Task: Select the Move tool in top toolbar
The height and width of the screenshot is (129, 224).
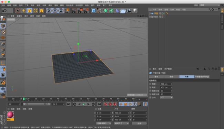Action: [23, 11]
